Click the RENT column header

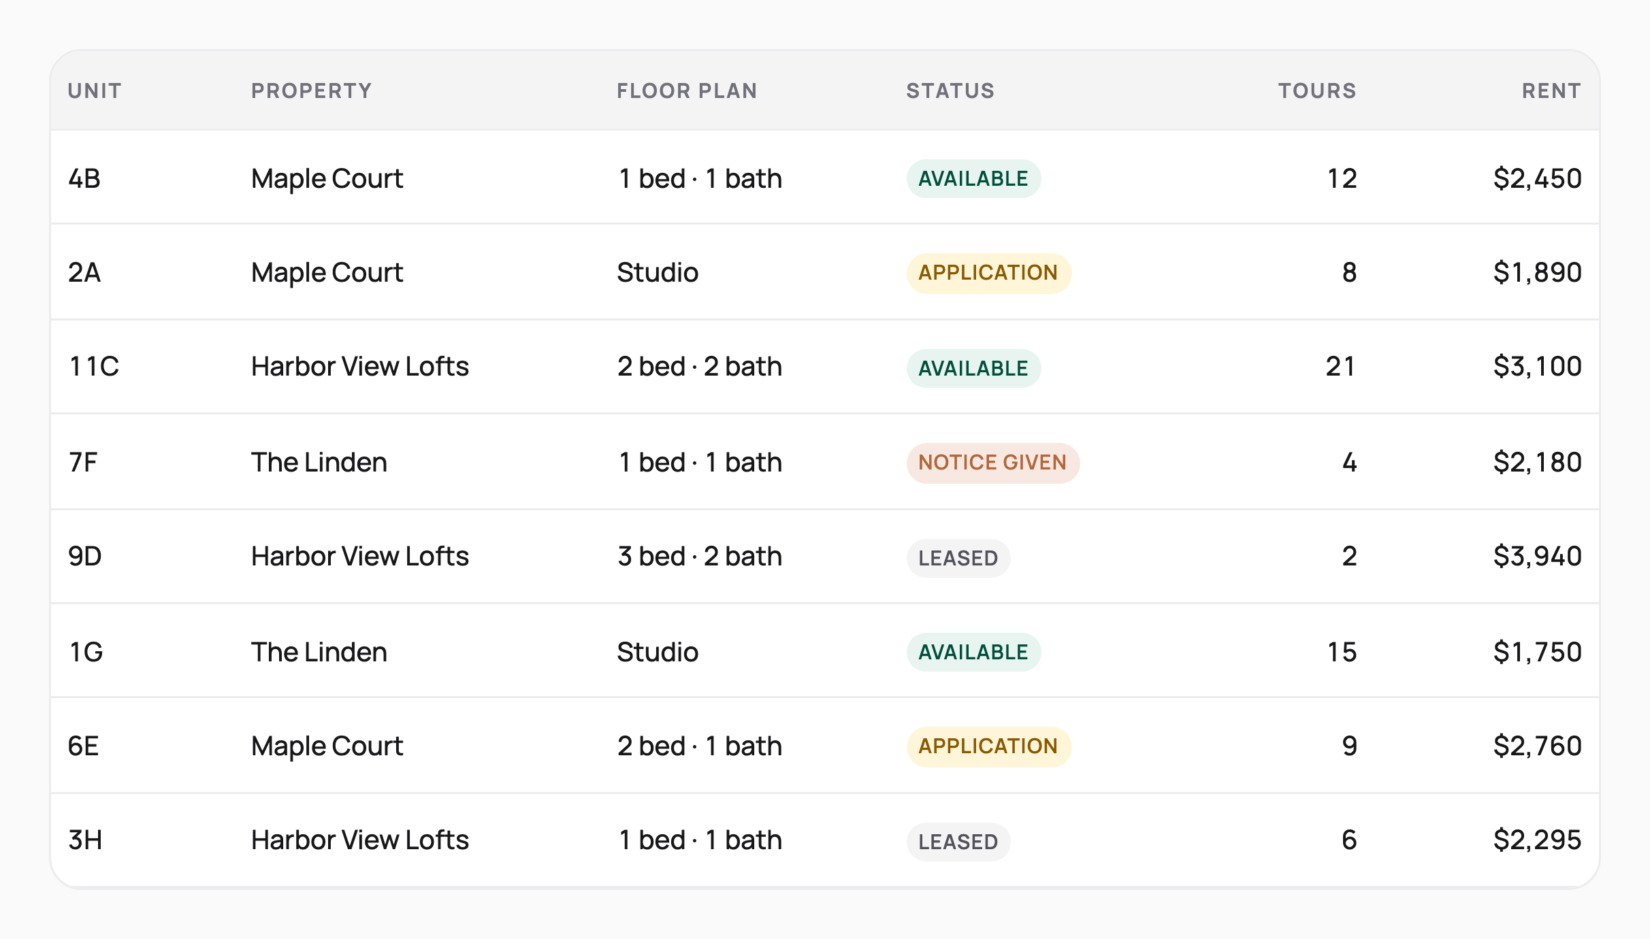pos(1551,90)
